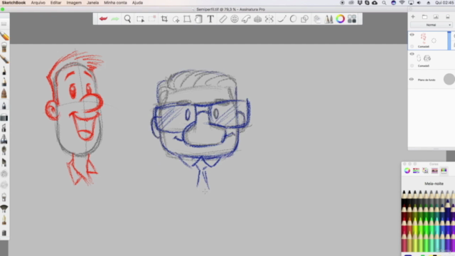Toggle lock circle on second layer
The height and width of the screenshot is (256, 455).
(412, 66)
